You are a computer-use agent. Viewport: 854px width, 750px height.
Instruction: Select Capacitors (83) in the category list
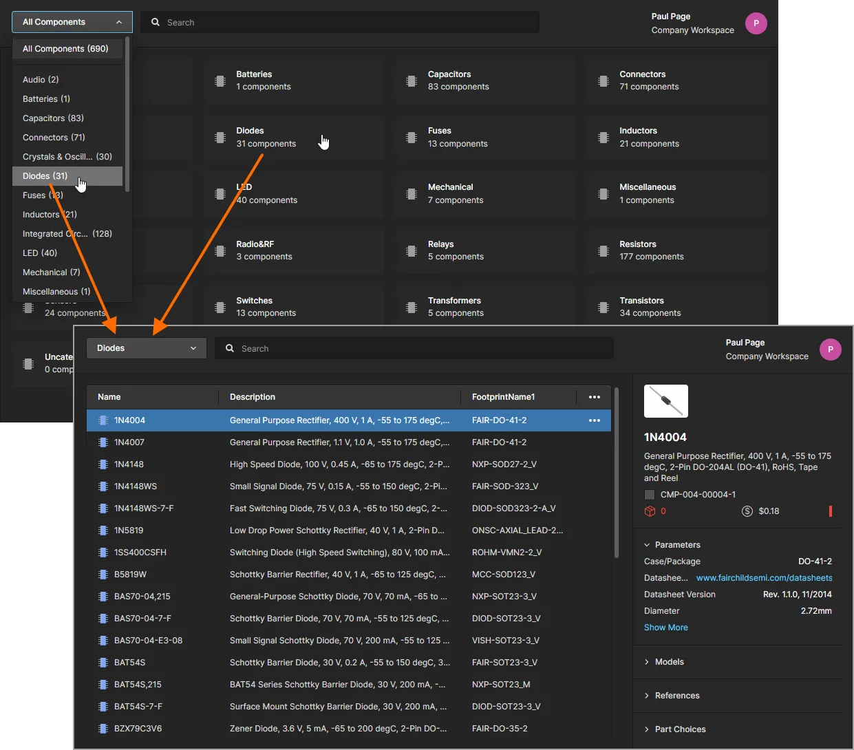pyautogui.click(x=53, y=118)
